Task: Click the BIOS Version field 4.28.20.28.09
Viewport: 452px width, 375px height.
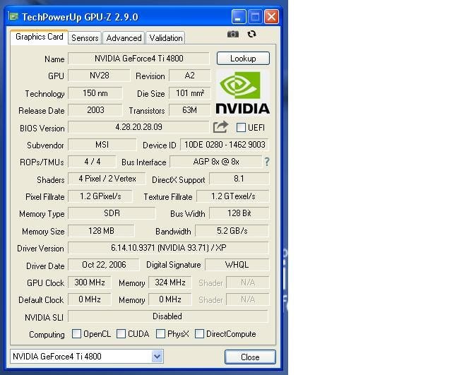Action: coord(138,127)
